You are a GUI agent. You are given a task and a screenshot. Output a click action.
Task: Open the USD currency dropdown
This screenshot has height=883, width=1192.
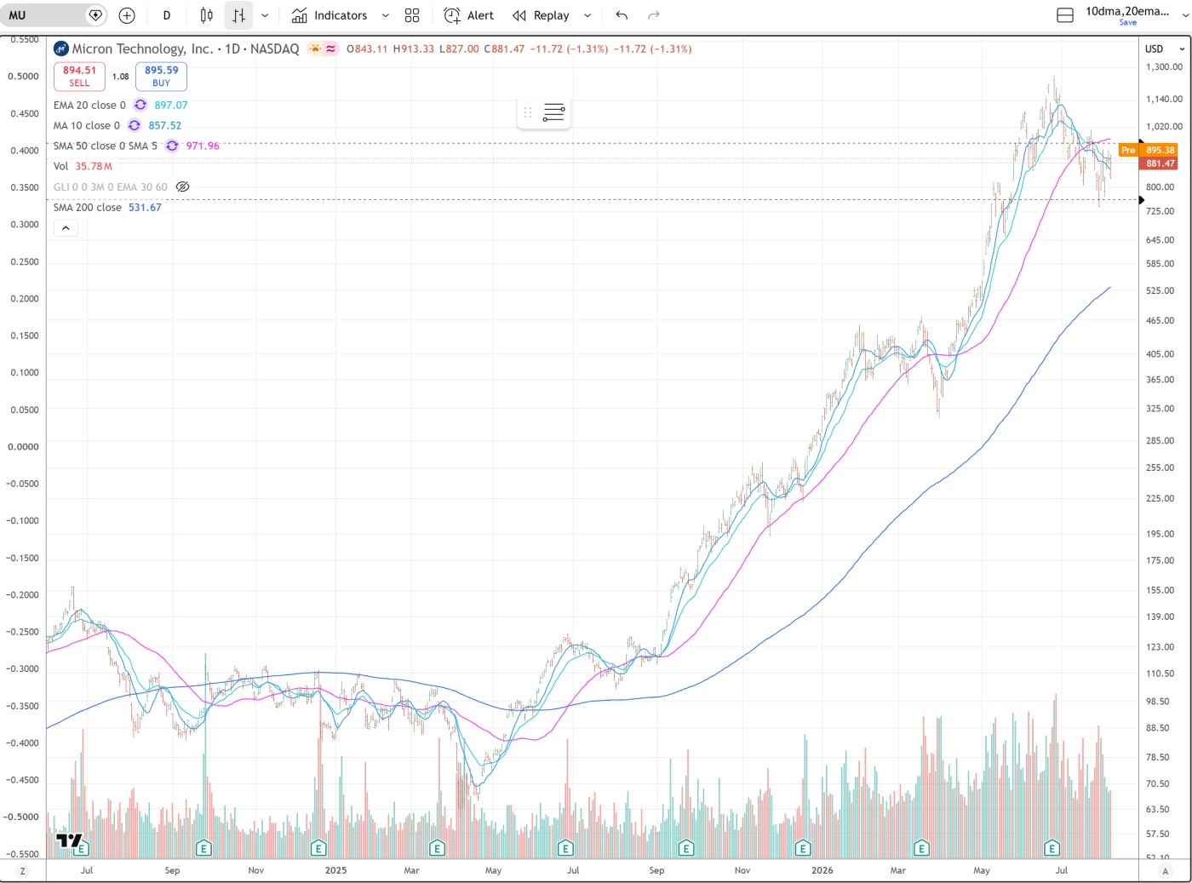coord(1165,49)
